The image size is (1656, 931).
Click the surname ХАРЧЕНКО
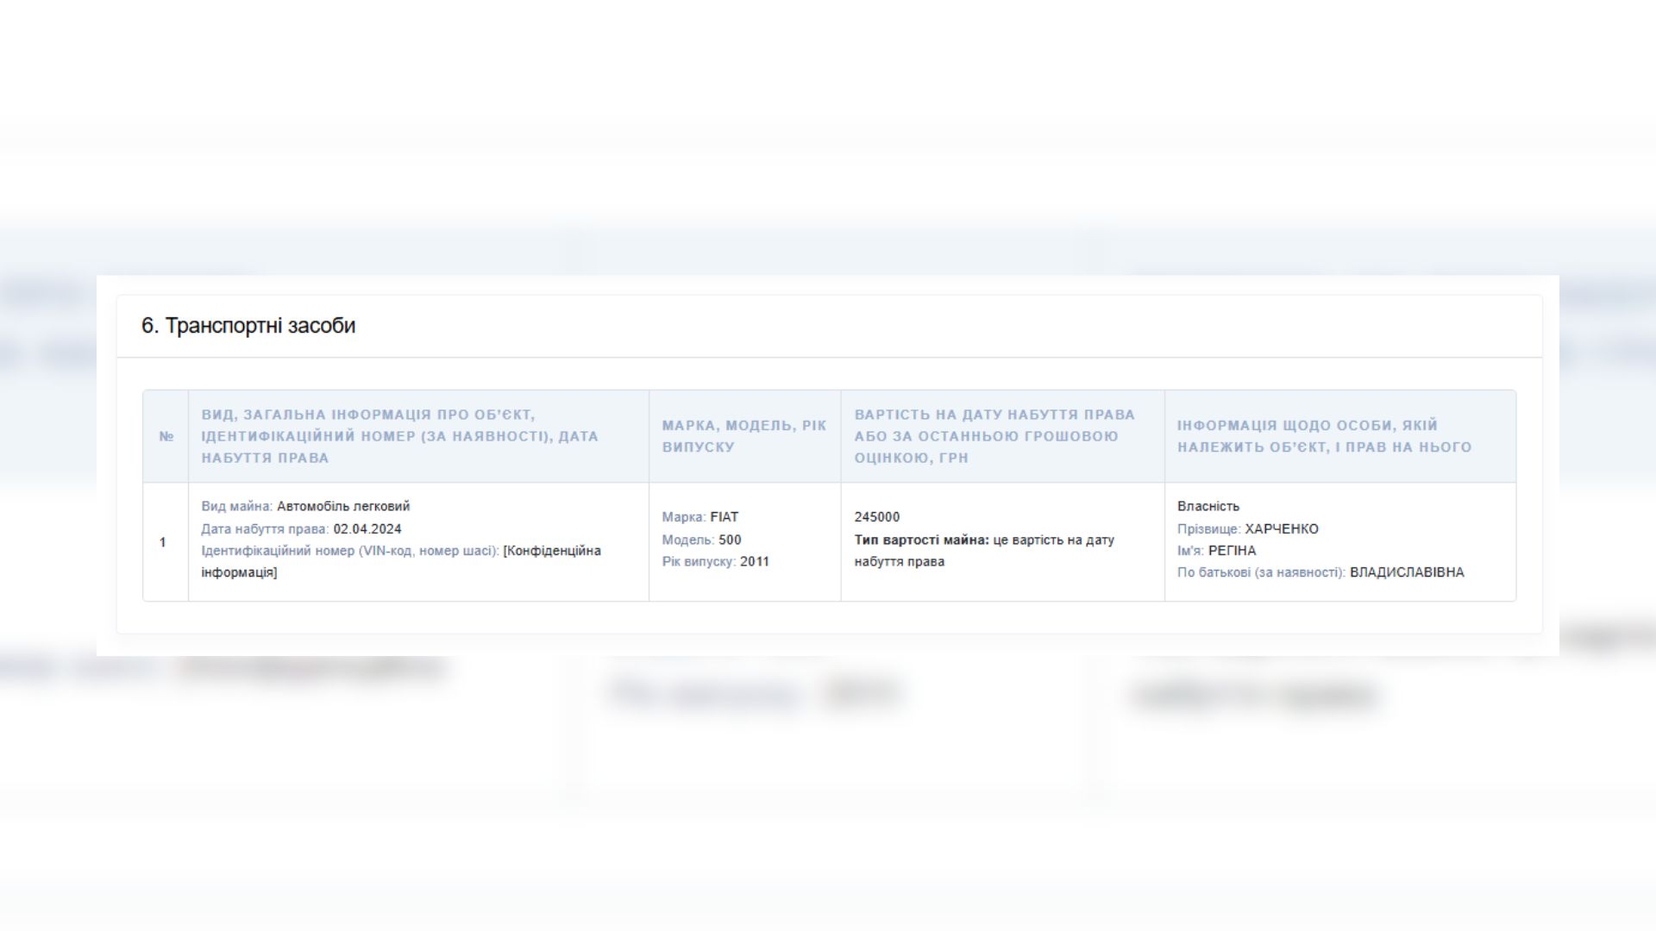click(x=1282, y=529)
